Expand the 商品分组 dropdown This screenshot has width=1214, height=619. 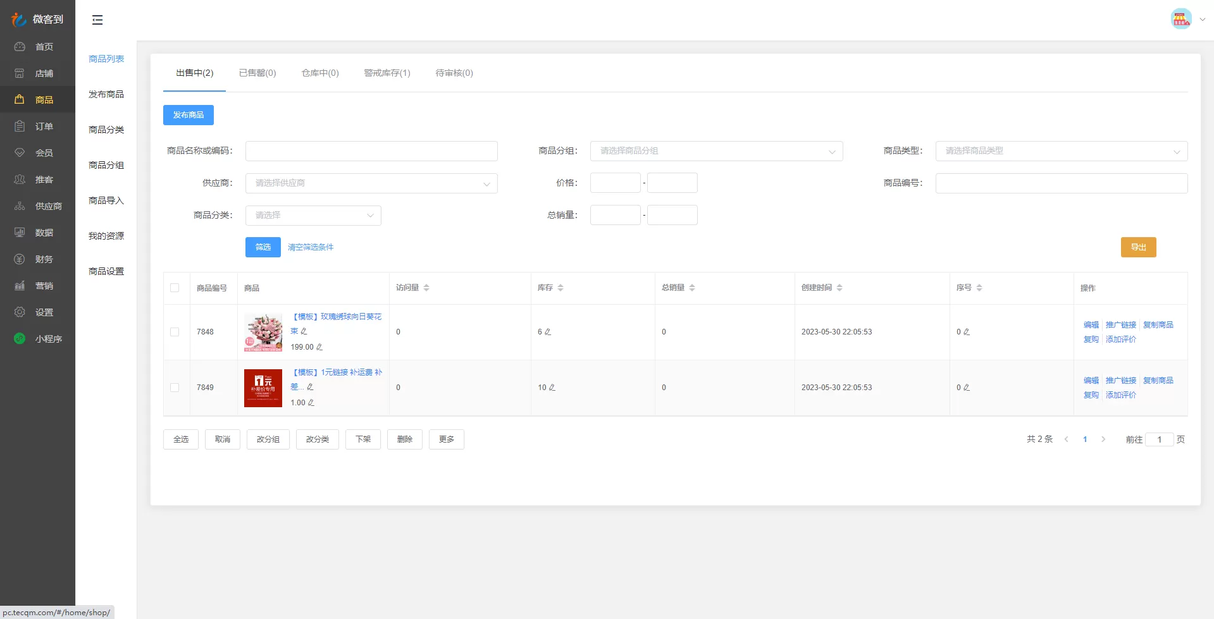point(715,151)
